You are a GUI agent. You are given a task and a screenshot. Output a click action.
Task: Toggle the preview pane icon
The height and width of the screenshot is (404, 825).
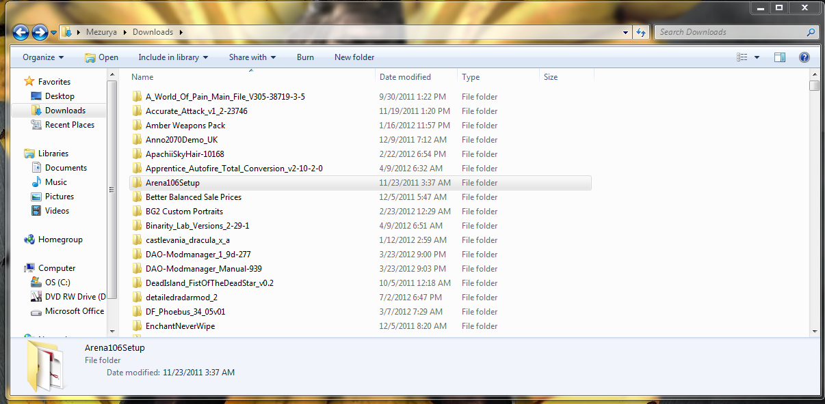[x=780, y=57]
